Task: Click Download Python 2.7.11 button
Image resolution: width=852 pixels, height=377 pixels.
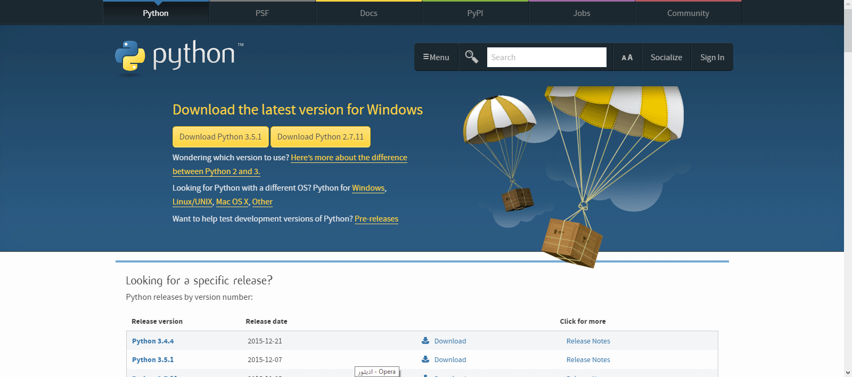Action: pyautogui.click(x=321, y=137)
